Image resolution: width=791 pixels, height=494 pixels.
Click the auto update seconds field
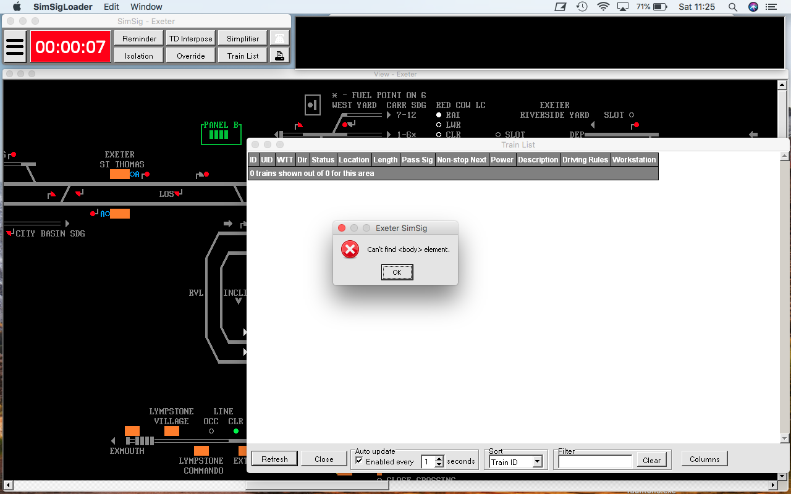click(428, 461)
